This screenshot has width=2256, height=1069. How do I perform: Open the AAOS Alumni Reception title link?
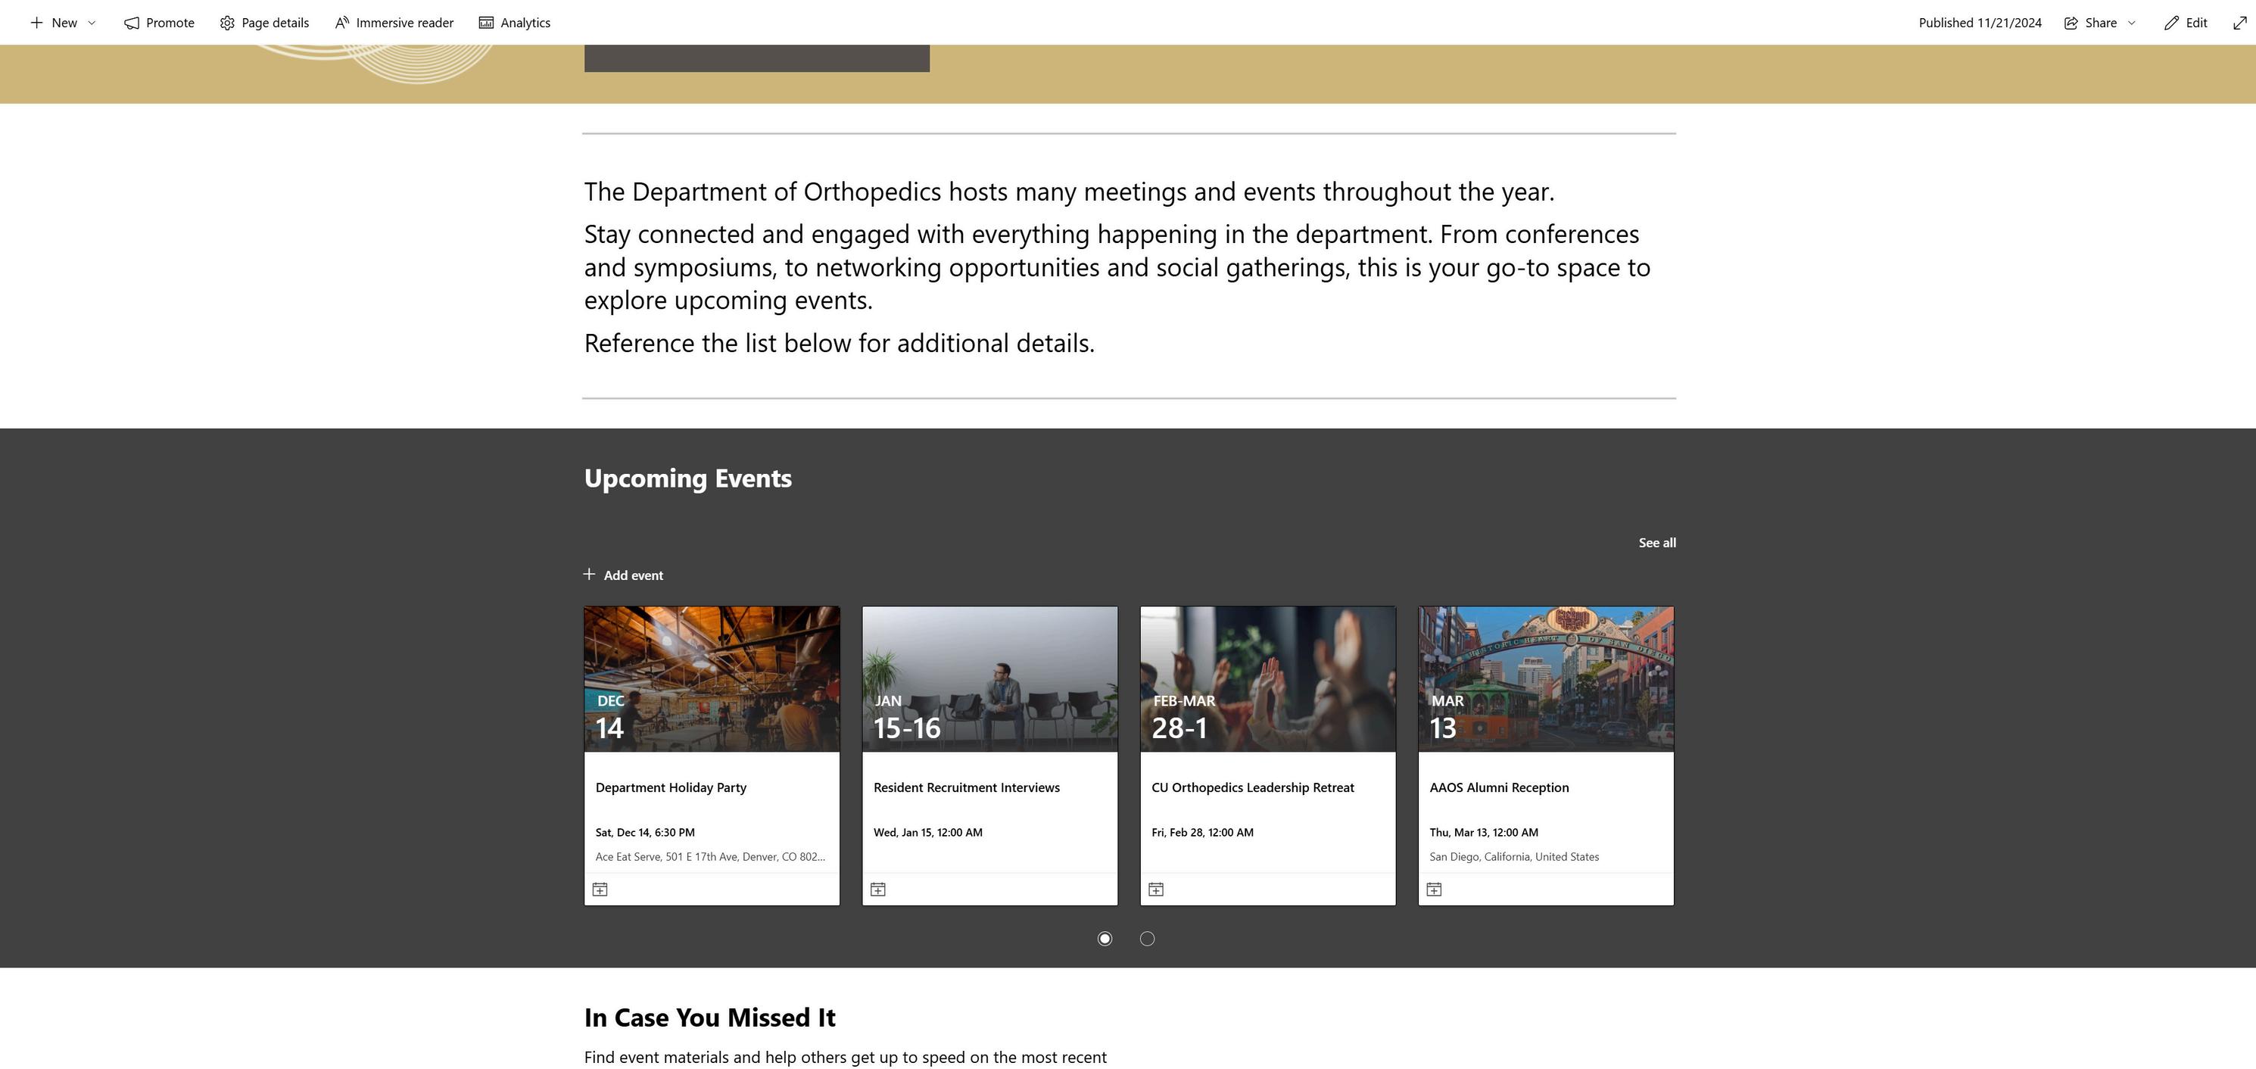pyautogui.click(x=1498, y=787)
